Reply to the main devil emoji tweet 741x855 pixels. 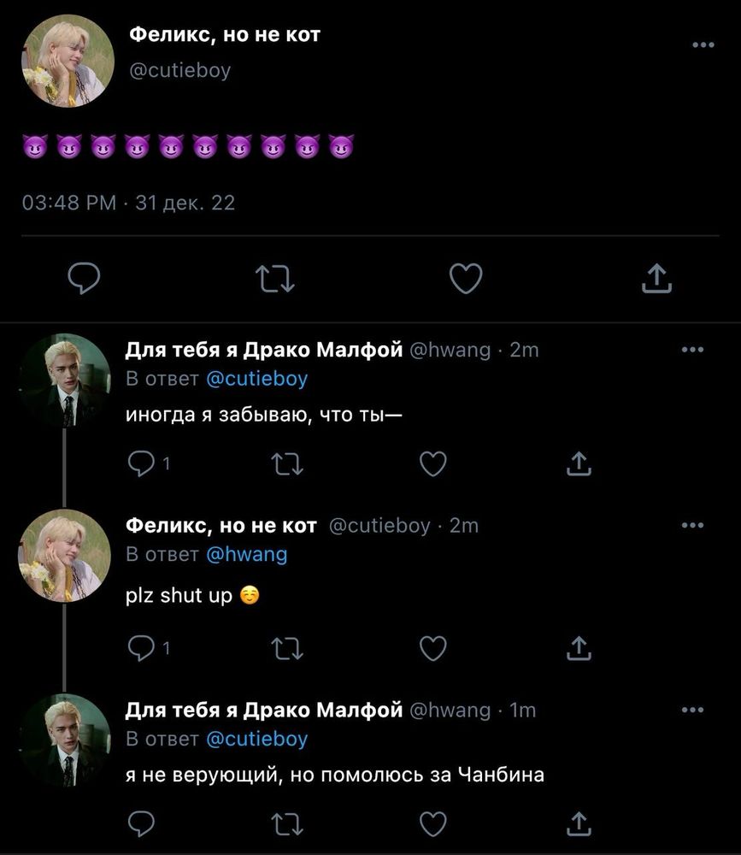click(x=84, y=277)
